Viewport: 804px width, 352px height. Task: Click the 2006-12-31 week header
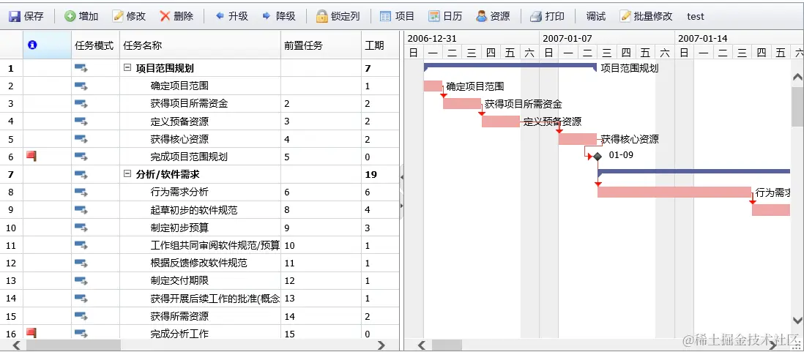click(472, 39)
